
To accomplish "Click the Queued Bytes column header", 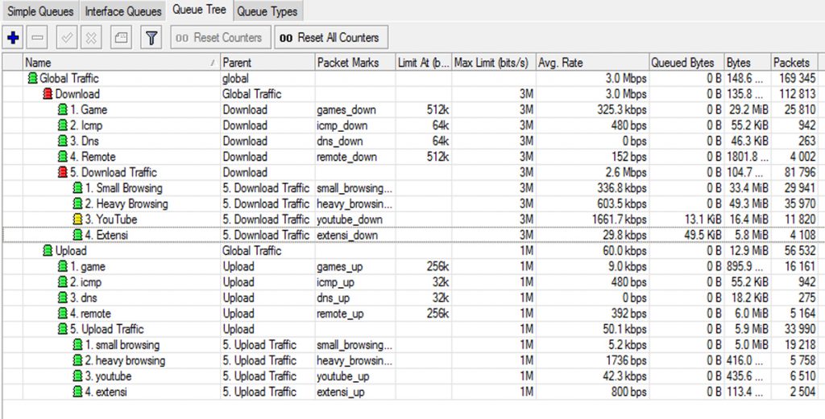I will [686, 63].
